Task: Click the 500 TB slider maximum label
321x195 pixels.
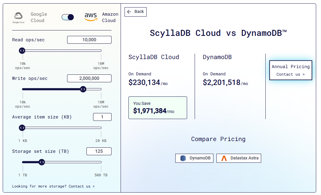Action: 101,175
